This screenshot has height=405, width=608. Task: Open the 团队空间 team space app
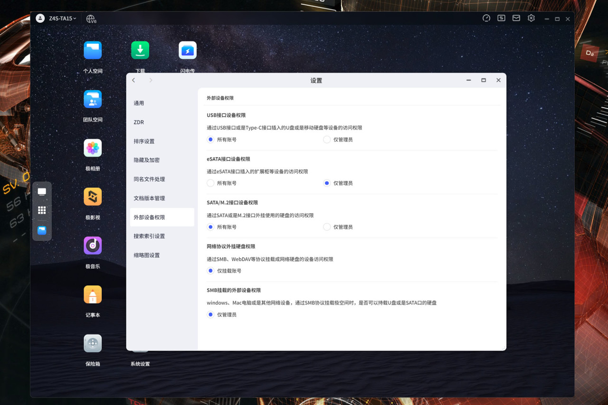[x=93, y=99]
